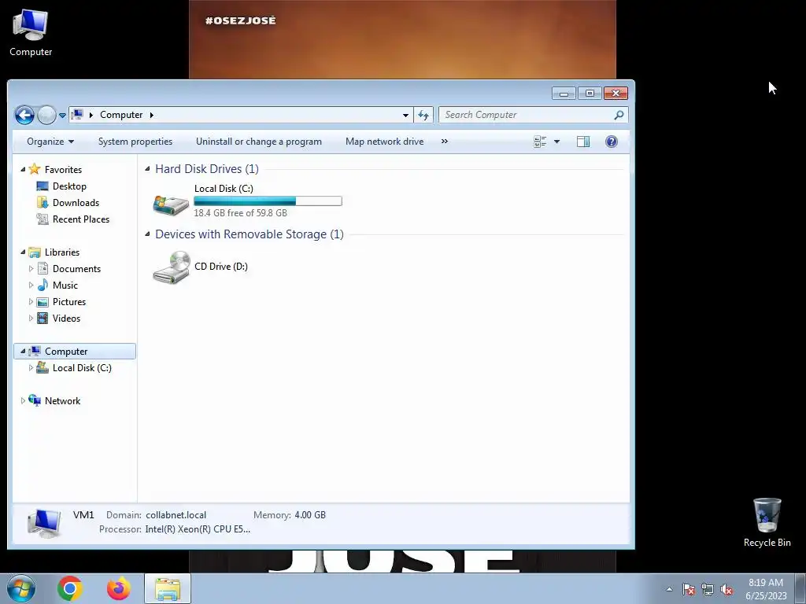
Task: Collapse Devices with Removable Storage group
Action: point(147,234)
